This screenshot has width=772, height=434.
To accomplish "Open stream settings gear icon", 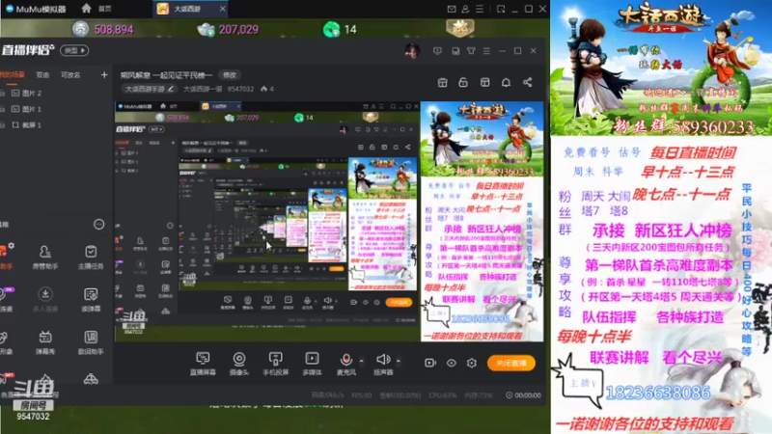I will (x=472, y=363).
